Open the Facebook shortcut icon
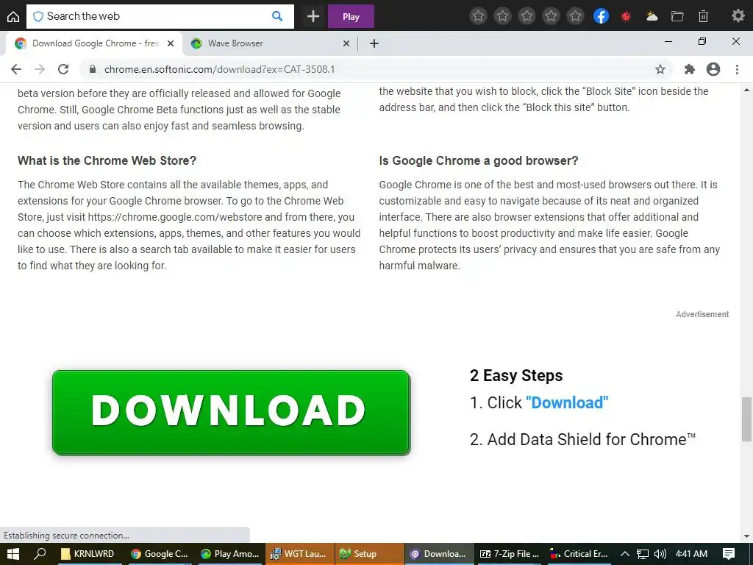 pos(601,16)
